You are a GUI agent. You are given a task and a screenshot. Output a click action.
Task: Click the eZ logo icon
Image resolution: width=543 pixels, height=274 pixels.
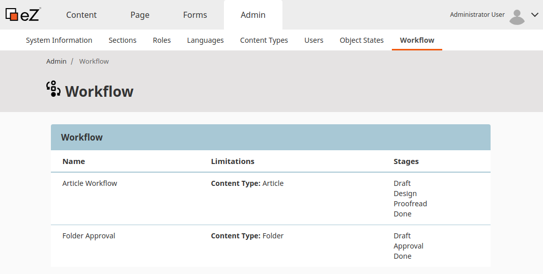23,15
